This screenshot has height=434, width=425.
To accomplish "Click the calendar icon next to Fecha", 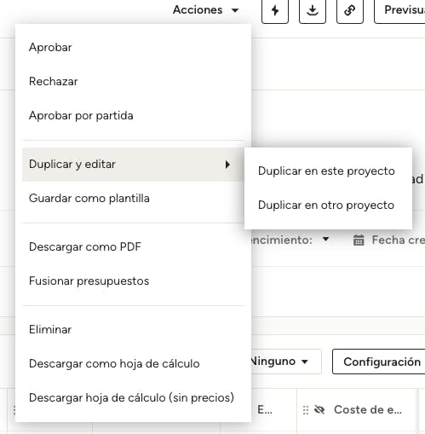I will (359, 240).
